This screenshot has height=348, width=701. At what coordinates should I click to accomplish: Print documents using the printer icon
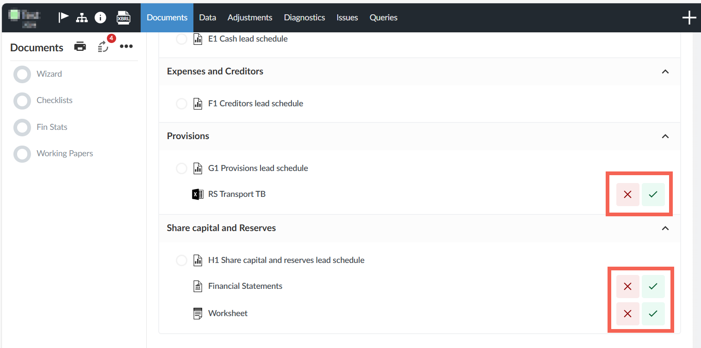(80, 47)
